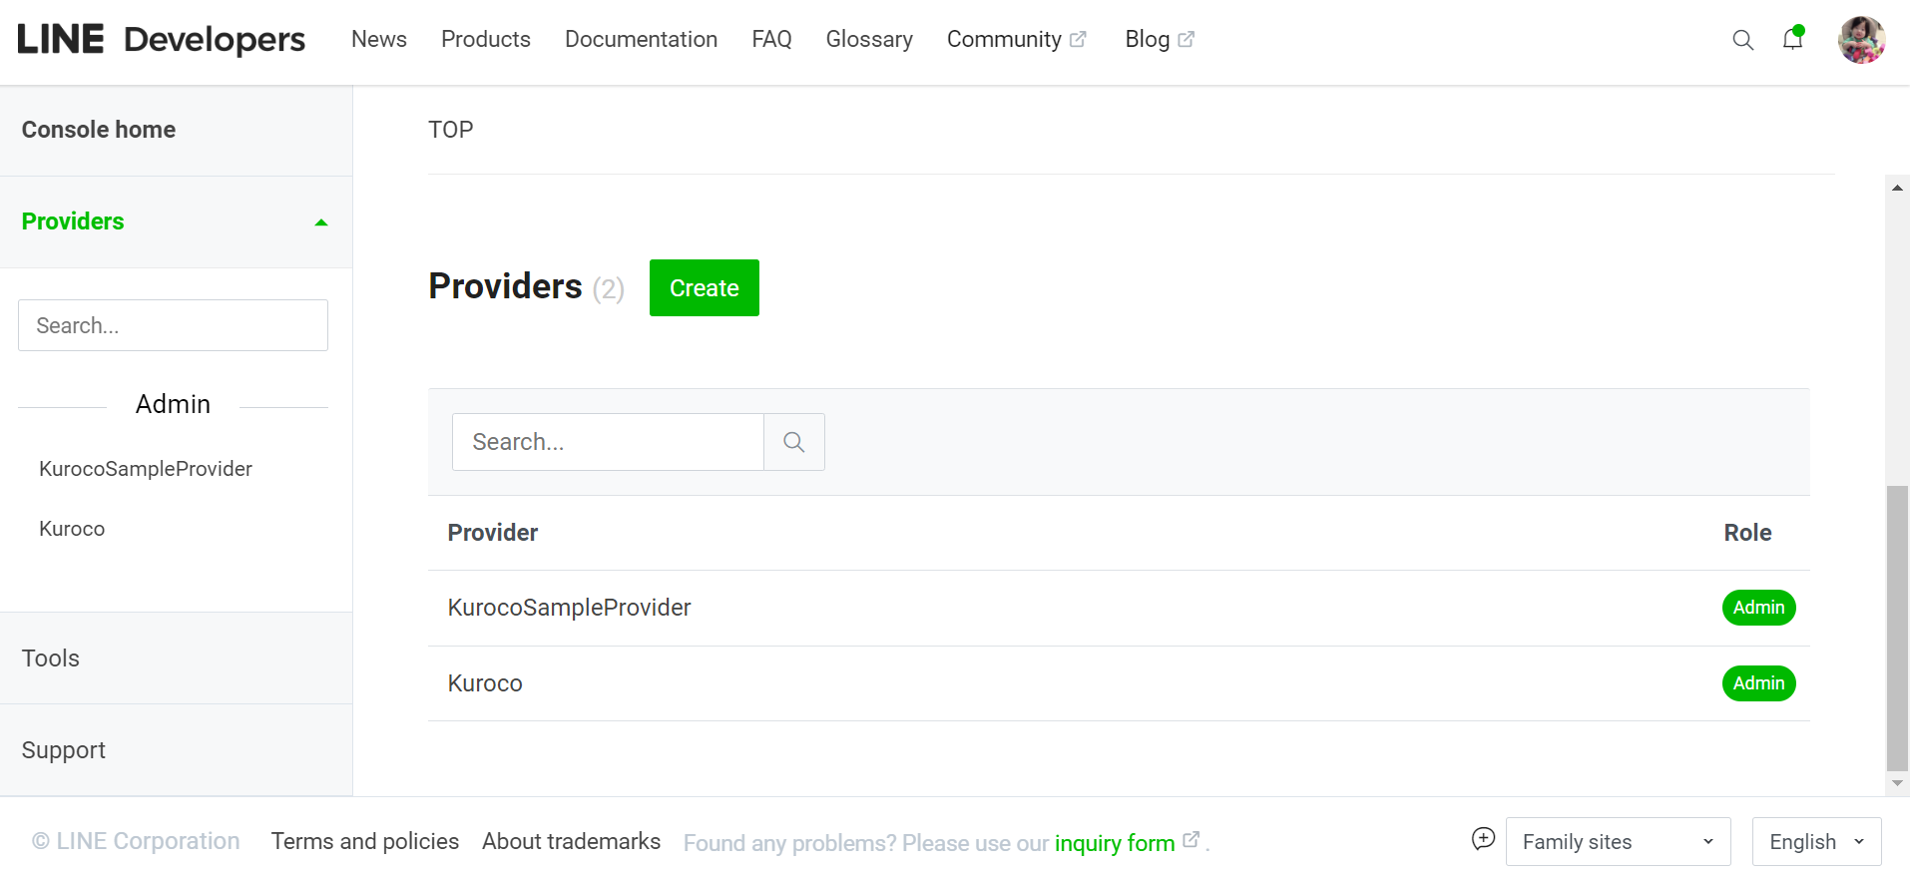Open Blog using its external link icon
The width and height of the screenshot is (1910, 877).
pos(1188,38)
